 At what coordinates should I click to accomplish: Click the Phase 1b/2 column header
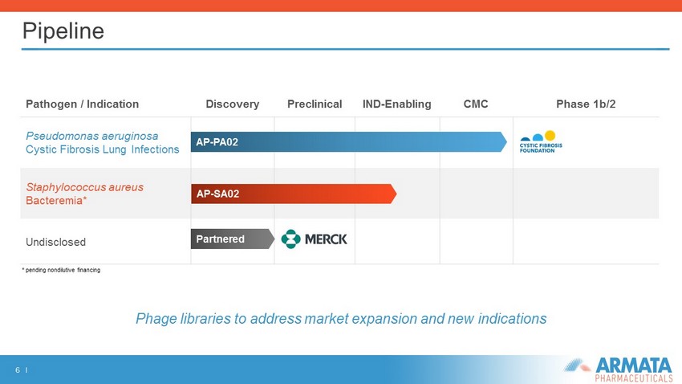[x=586, y=104]
